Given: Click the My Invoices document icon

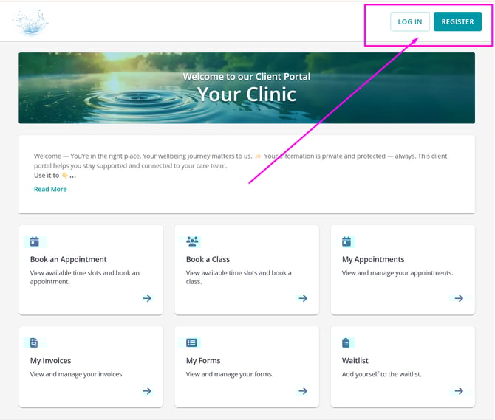Looking at the screenshot, I should point(35,342).
